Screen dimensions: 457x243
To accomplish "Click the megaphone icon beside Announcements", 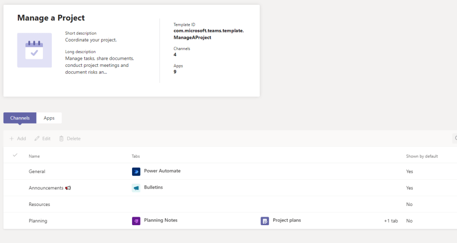I will [x=68, y=188].
